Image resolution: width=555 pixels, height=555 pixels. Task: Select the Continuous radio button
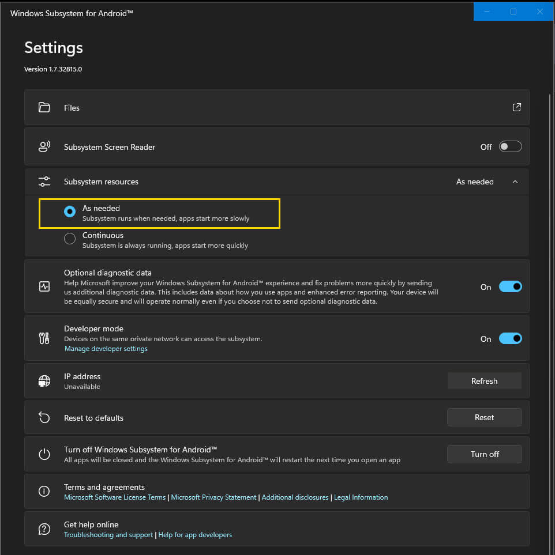[x=70, y=239]
